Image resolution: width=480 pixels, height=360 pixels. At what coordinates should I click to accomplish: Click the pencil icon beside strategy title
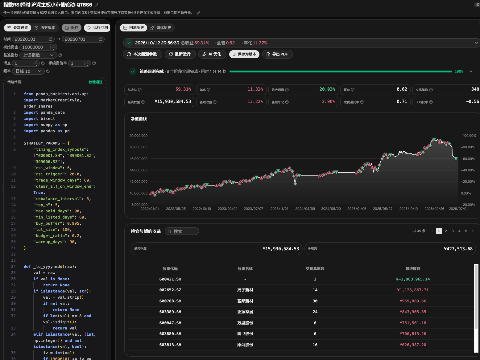coord(96,5)
